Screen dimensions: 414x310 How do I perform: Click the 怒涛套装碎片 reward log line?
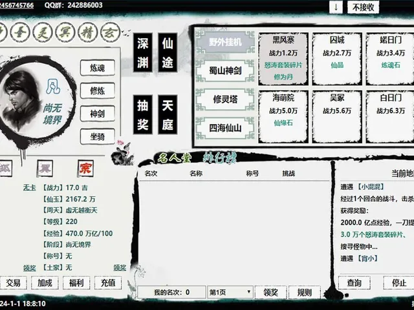tap(373, 234)
